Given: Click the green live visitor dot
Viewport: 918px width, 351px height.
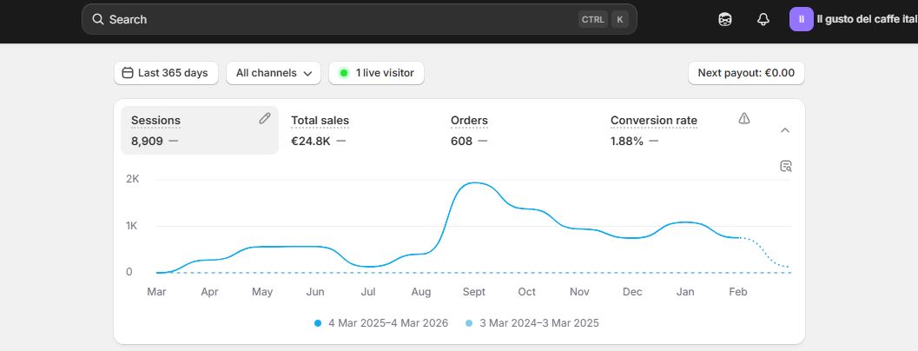Looking at the screenshot, I should click(x=344, y=73).
